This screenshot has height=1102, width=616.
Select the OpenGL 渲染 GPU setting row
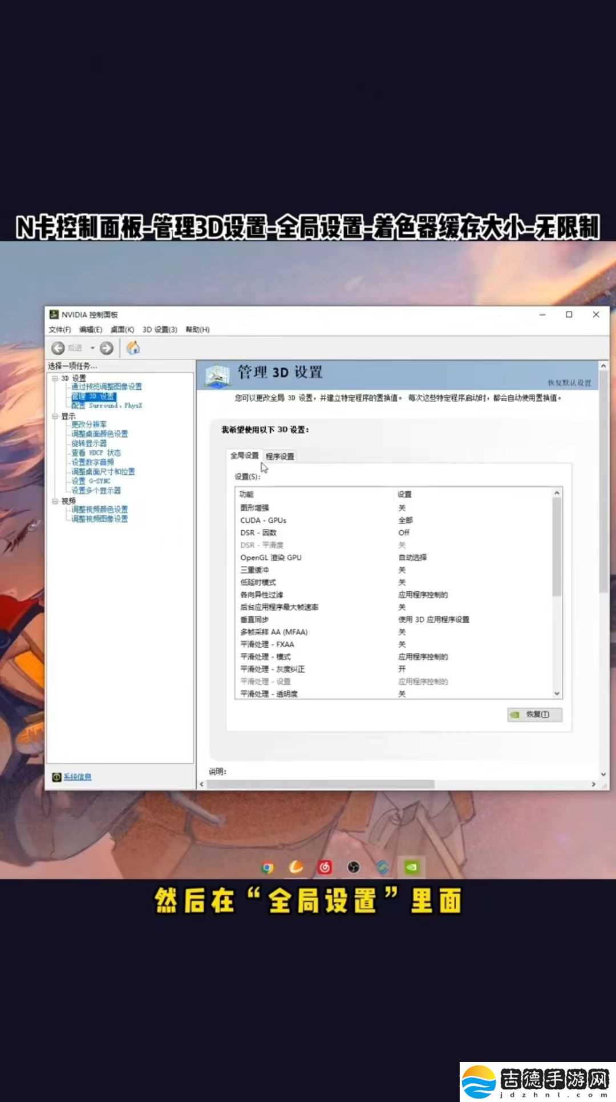tap(394, 558)
